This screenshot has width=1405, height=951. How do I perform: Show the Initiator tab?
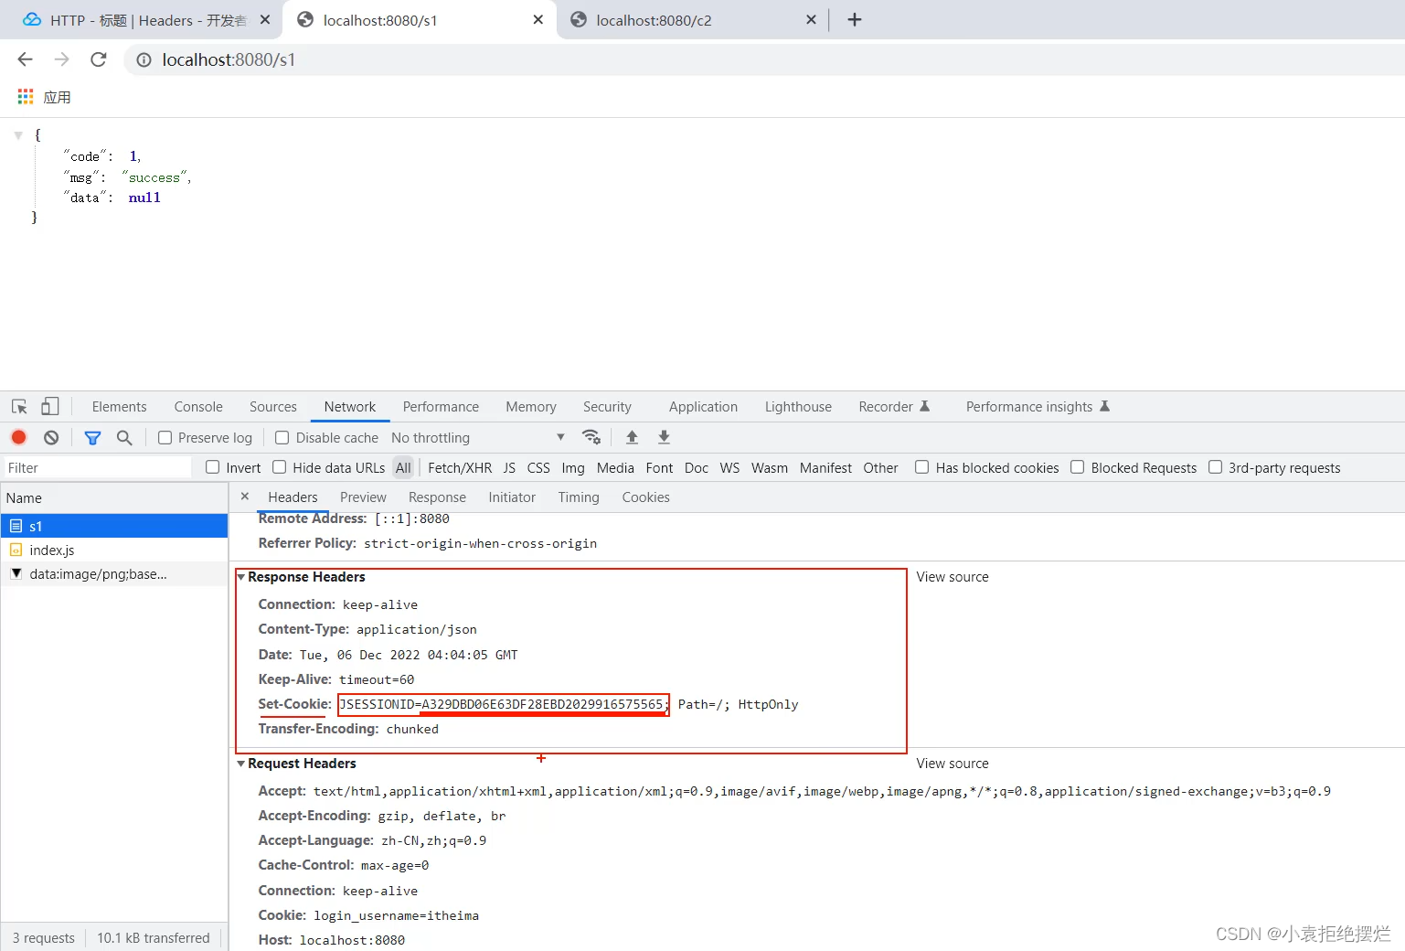point(512,497)
